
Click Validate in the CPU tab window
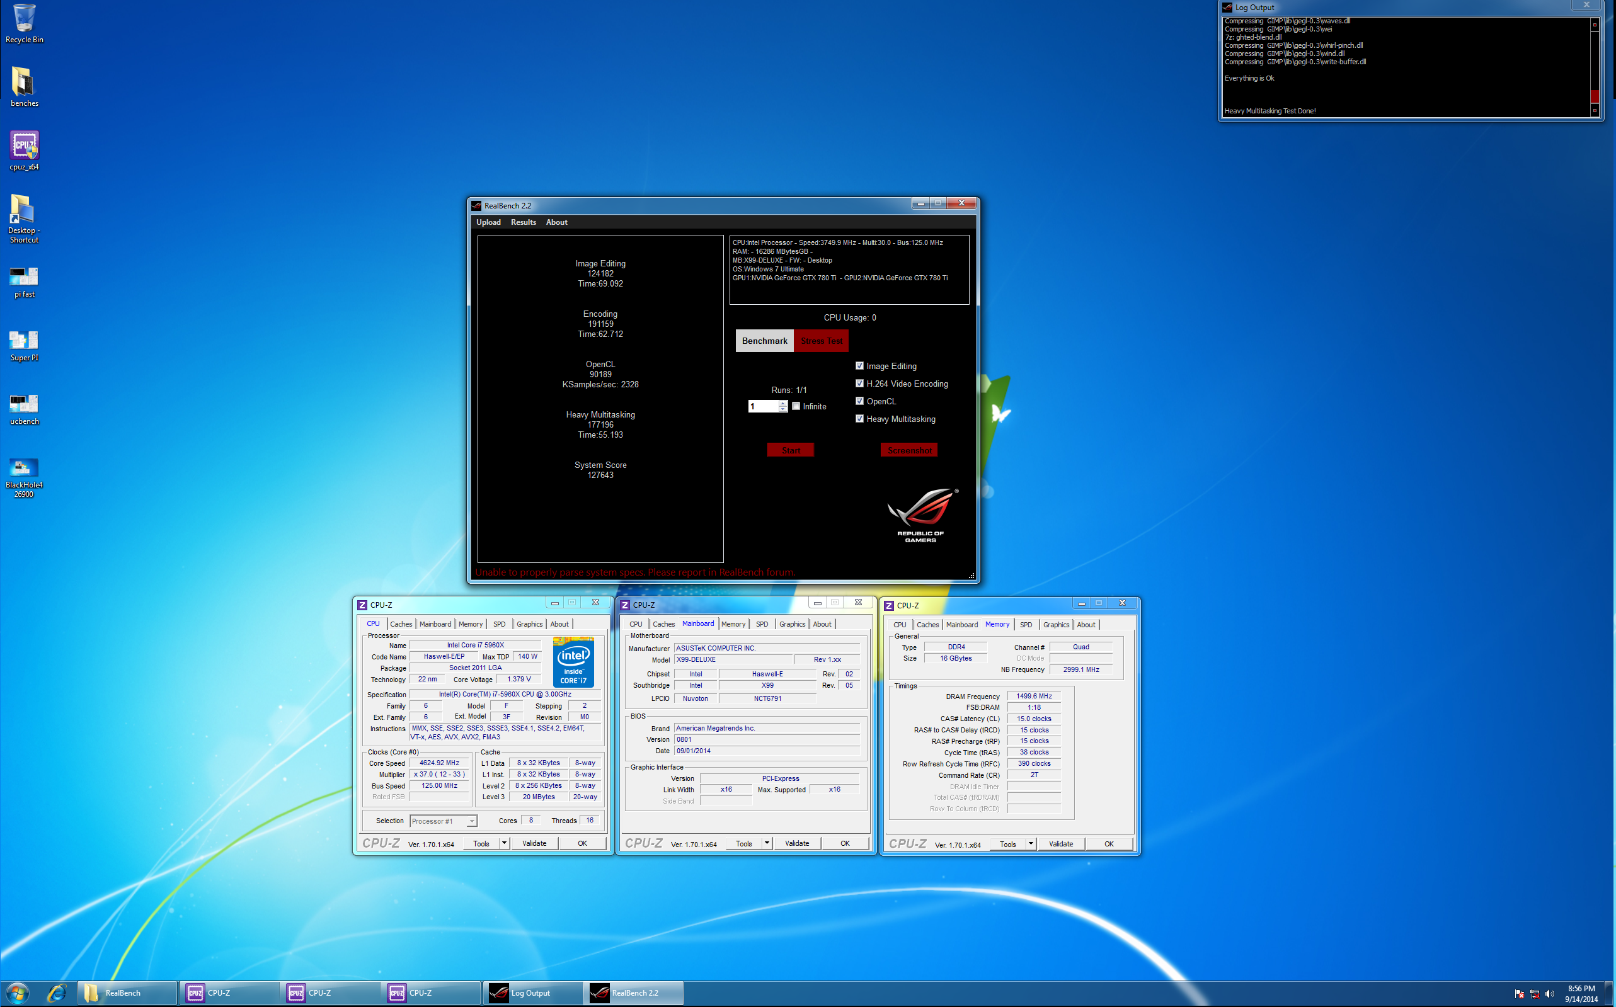534,843
